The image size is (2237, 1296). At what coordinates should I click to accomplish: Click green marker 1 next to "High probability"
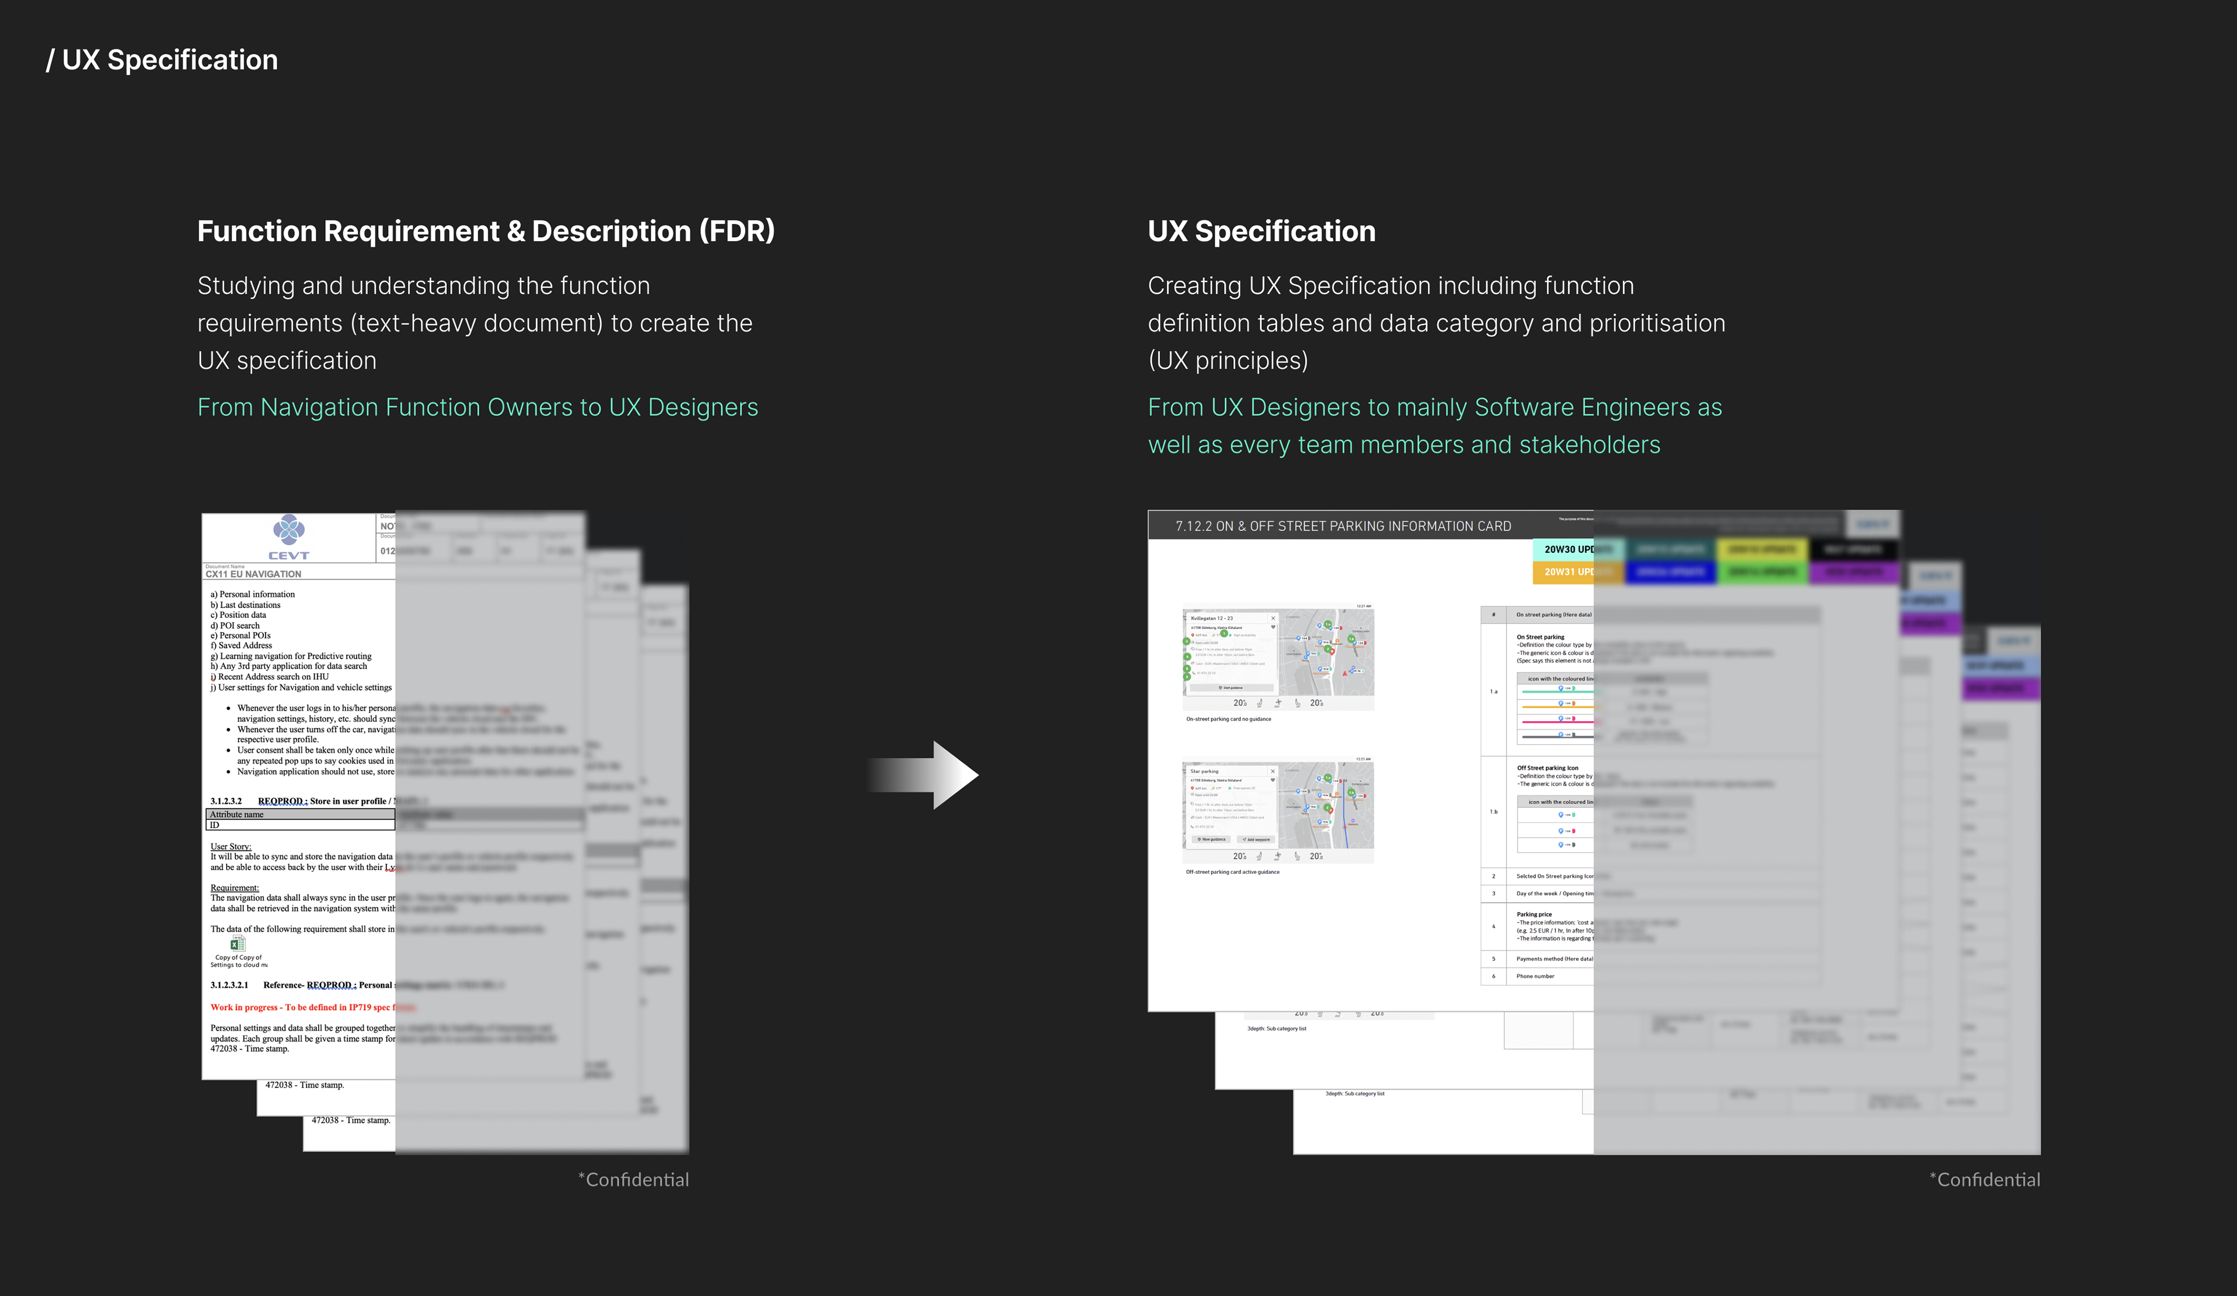click(x=1224, y=634)
